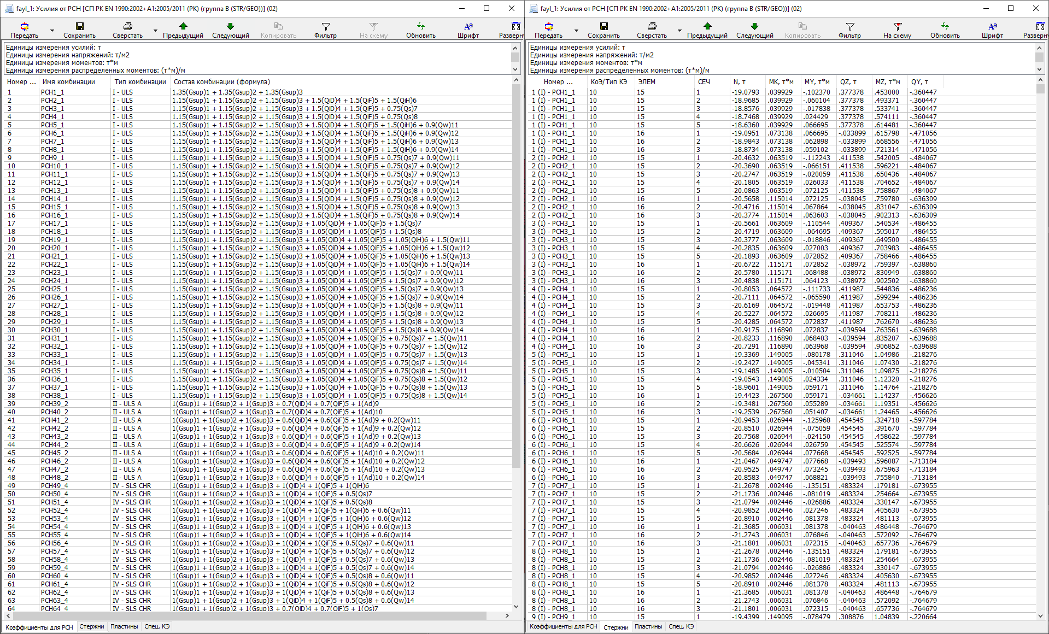Open the Filter tool in left window
1049x634 pixels.
coord(325,27)
